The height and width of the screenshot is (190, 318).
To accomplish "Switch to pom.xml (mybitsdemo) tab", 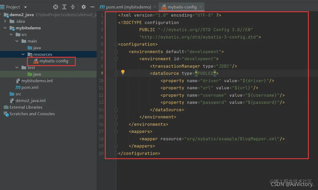I will (128, 7).
